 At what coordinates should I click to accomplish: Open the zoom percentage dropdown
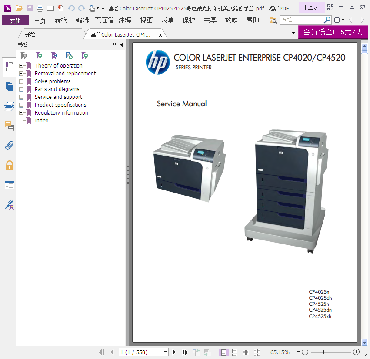click(x=298, y=352)
